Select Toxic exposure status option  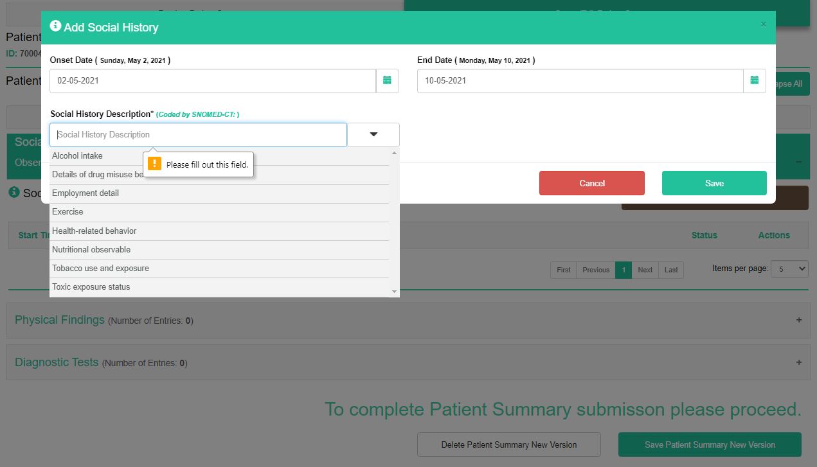[91, 287]
